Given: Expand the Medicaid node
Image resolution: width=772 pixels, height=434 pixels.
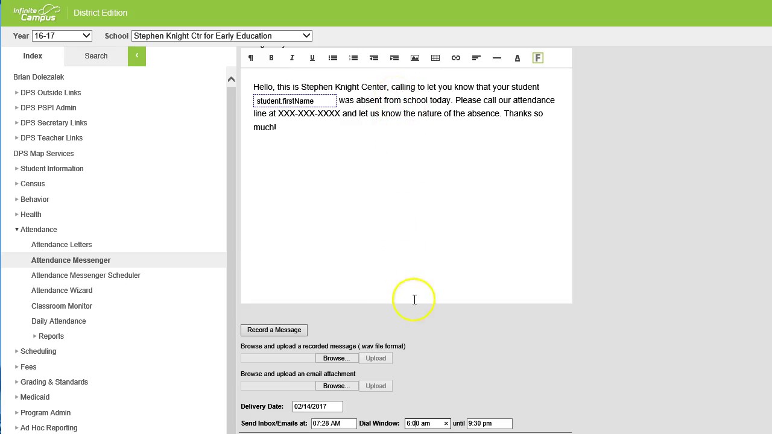Looking at the screenshot, I should point(16,397).
